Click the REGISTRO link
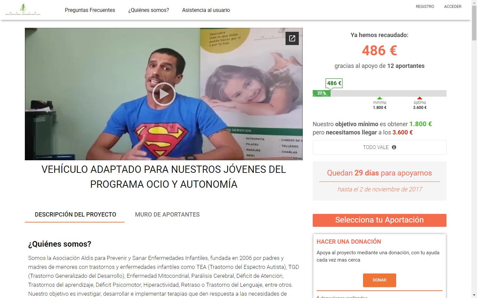Viewport: 477px width, 298px height. (x=425, y=7)
